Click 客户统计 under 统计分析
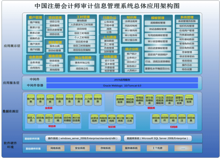Image resolution: width=220 pixels, height=158 pixels. [x=132, y=54]
